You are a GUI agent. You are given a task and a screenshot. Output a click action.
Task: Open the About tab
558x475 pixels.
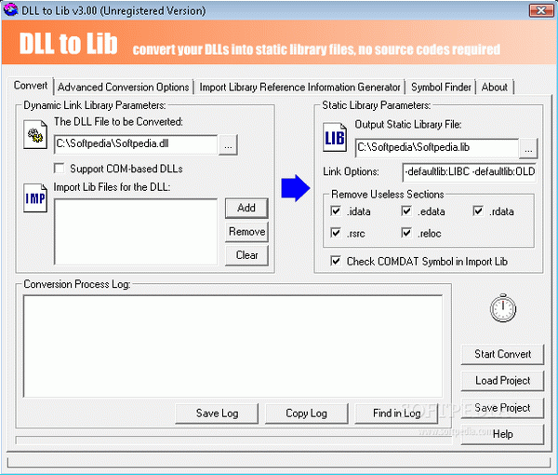pos(495,88)
